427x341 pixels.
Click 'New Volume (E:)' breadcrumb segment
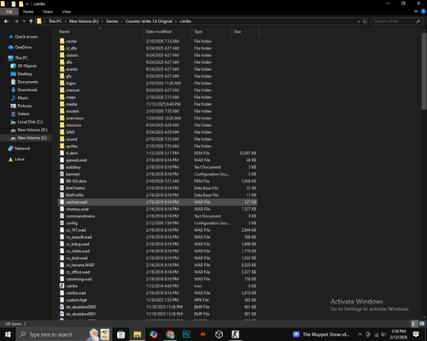(x=84, y=21)
